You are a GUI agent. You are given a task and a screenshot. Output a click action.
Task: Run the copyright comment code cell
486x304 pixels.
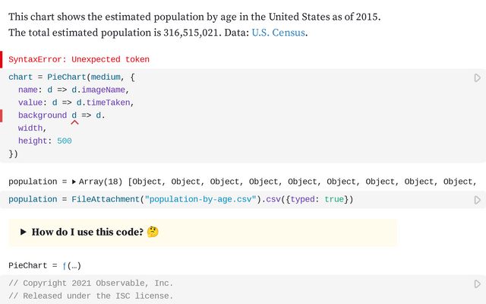pos(477,283)
